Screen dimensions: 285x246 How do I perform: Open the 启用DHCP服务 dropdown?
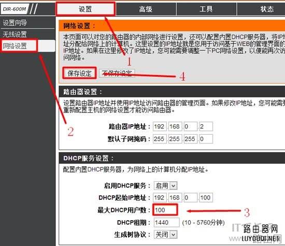click(165, 186)
